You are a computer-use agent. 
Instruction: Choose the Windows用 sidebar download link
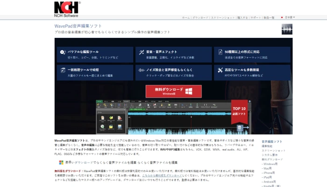(x=270, y=164)
